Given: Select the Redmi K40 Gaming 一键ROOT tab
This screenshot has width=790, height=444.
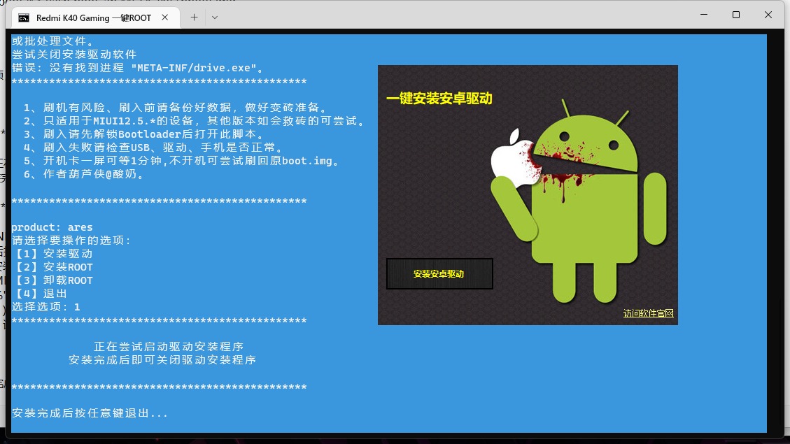Looking at the screenshot, I should click(93, 17).
